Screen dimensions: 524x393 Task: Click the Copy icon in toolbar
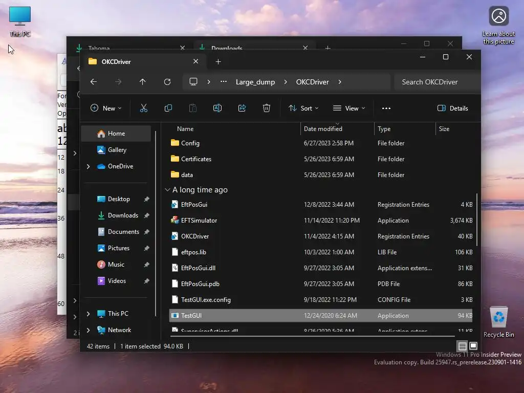click(168, 108)
